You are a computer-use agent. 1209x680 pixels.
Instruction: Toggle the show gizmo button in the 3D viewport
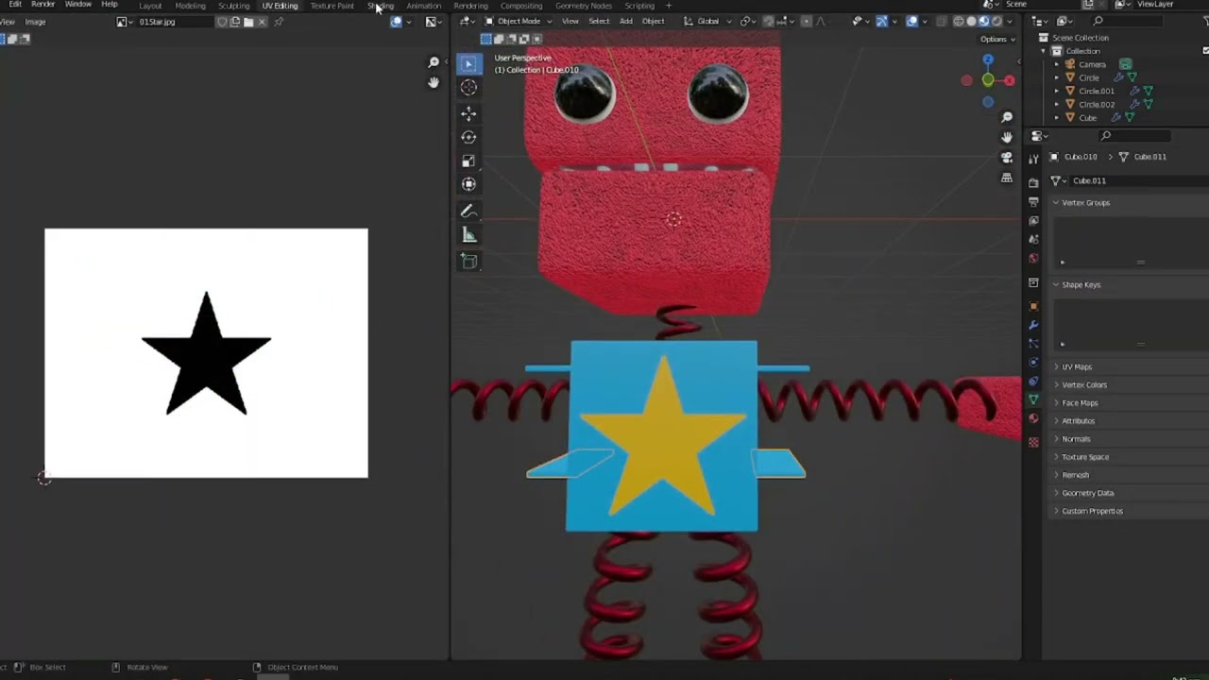pos(881,21)
